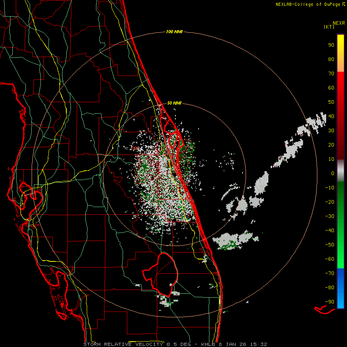Click the positive 70 knot scale value
The width and height of the screenshot is (347, 347).
(x=331, y=74)
